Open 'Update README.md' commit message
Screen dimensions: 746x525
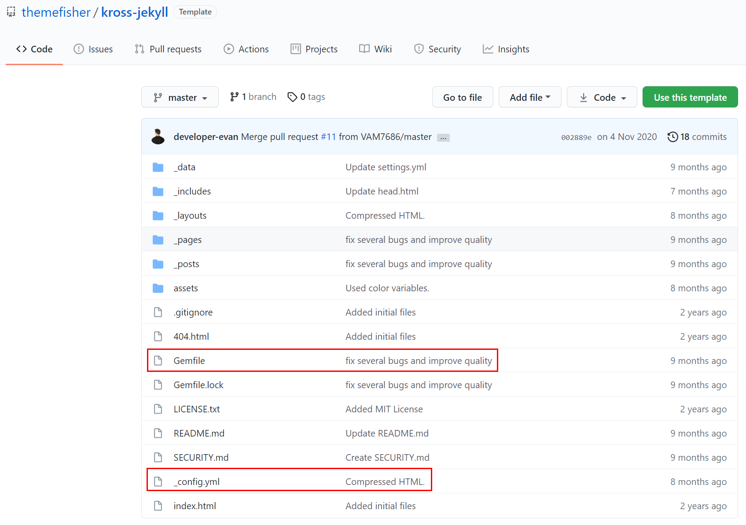[x=387, y=433]
